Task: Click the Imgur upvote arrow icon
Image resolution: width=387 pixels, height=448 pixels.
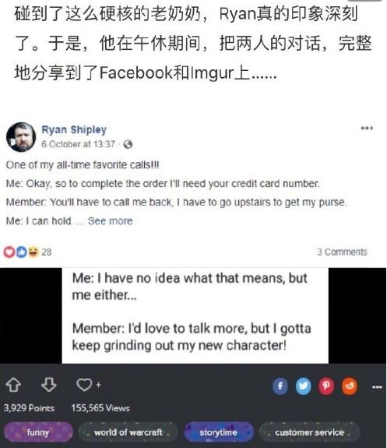Action: pyautogui.click(x=13, y=385)
